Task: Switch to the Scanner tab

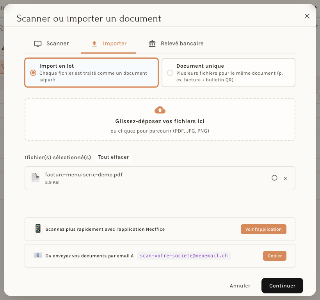Action: [x=52, y=43]
